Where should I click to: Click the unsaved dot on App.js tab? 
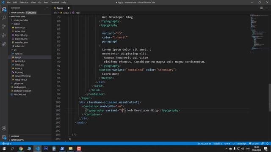coord(69,8)
